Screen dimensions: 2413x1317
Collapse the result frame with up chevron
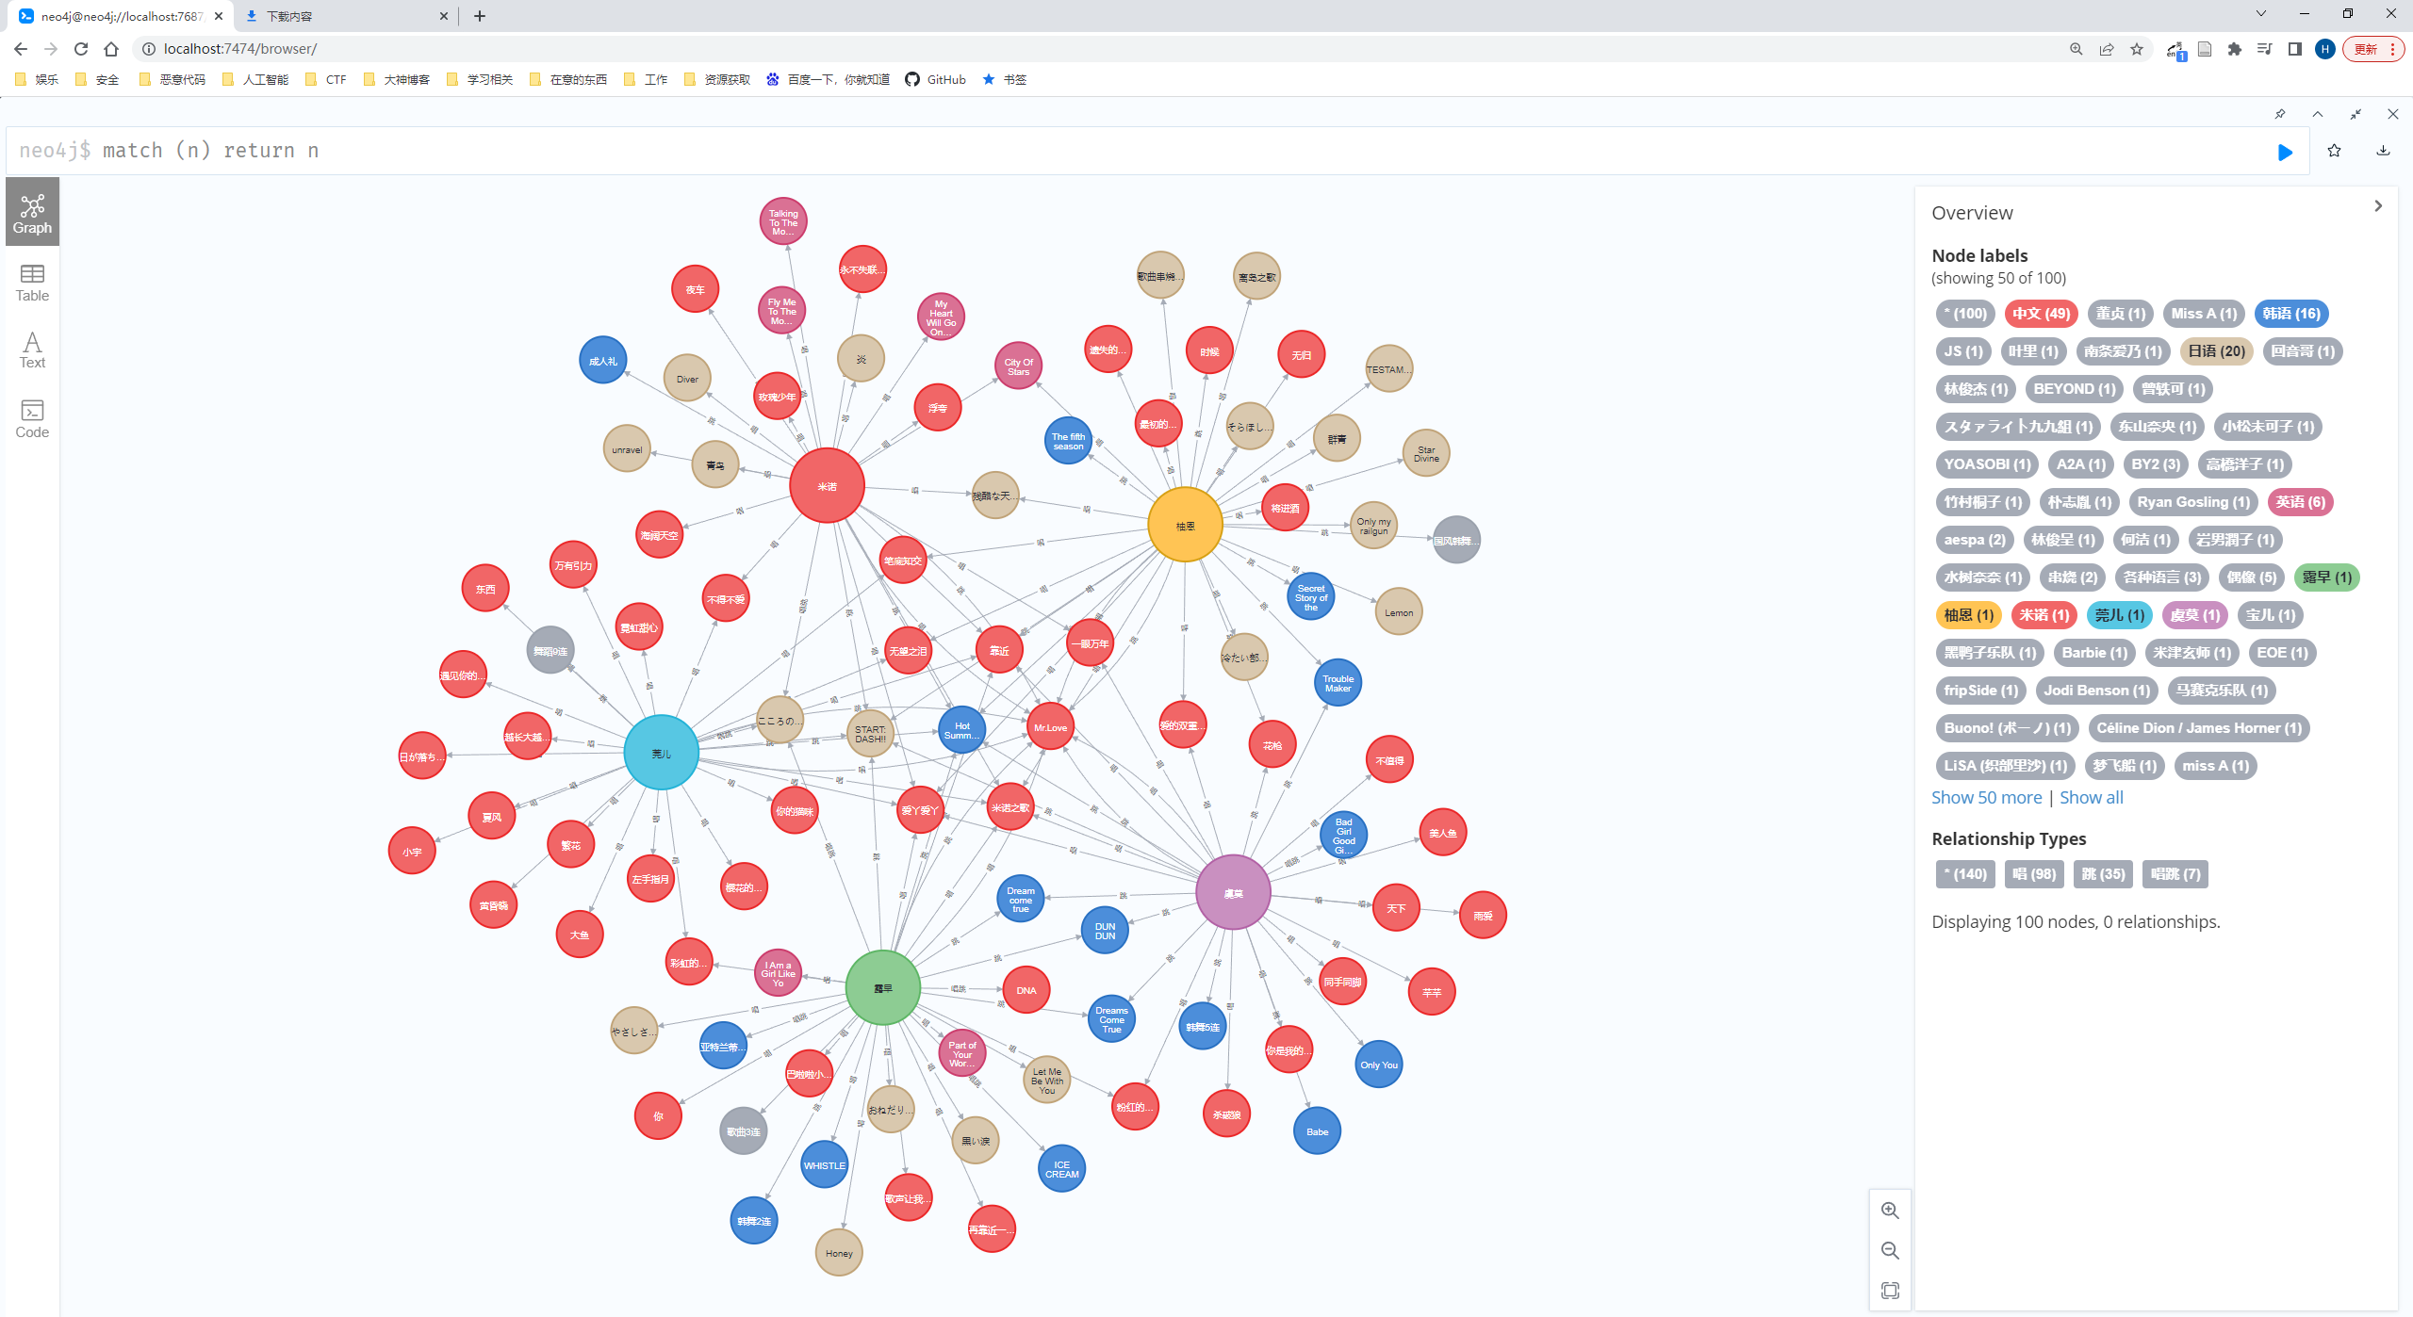click(x=2318, y=114)
